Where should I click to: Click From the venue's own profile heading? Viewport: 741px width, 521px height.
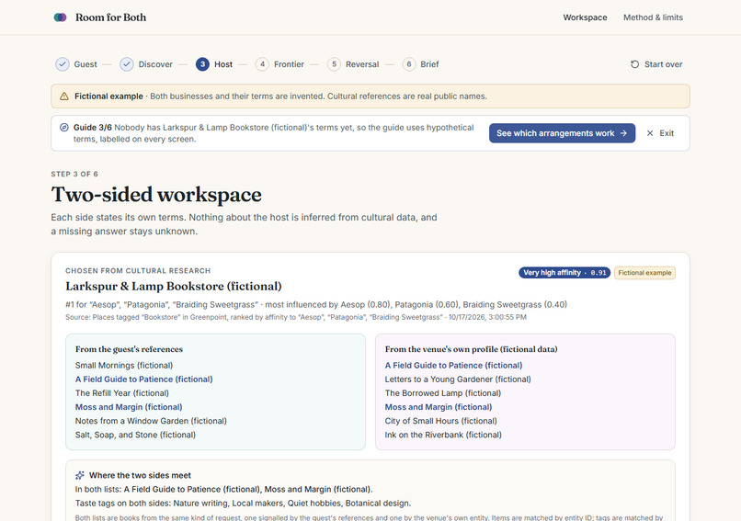click(x=471, y=349)
